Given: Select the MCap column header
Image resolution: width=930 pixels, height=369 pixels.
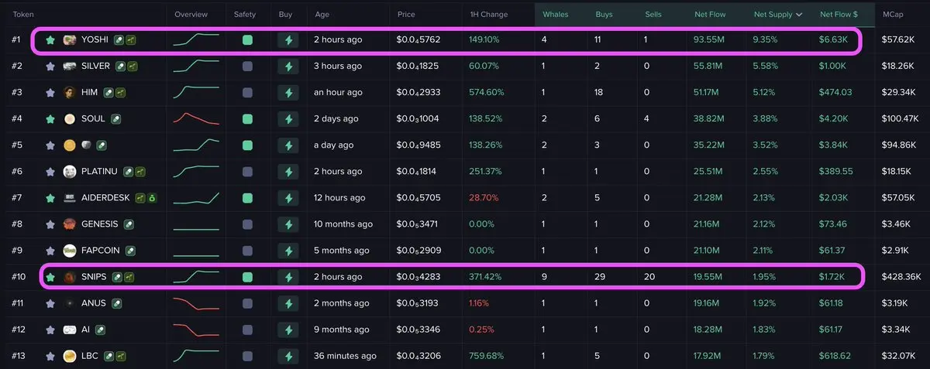Looking at the screenshot, I should coord(892,15).
